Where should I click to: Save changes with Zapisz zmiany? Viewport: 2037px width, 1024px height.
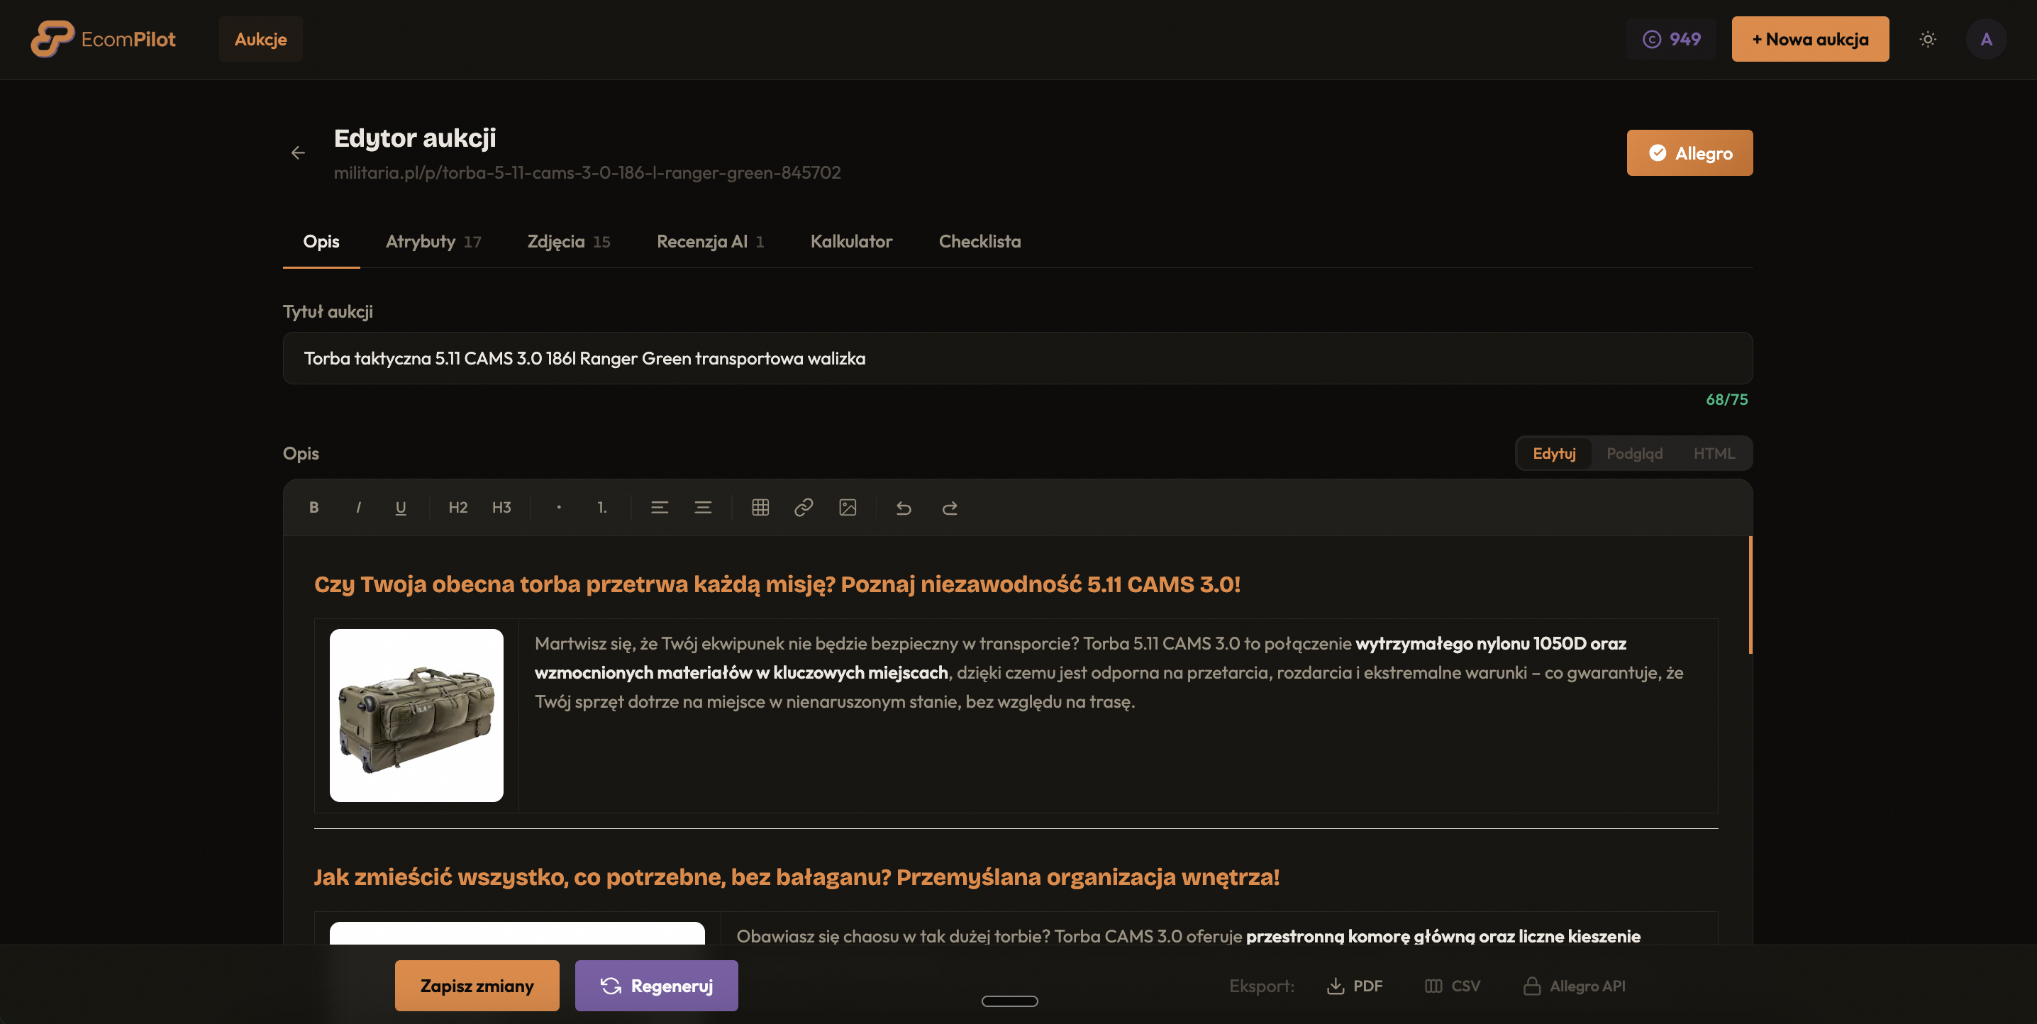coord(477,985)
